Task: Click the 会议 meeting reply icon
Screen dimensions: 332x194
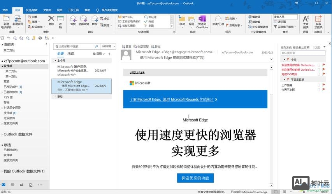Action: pos(102,19)
